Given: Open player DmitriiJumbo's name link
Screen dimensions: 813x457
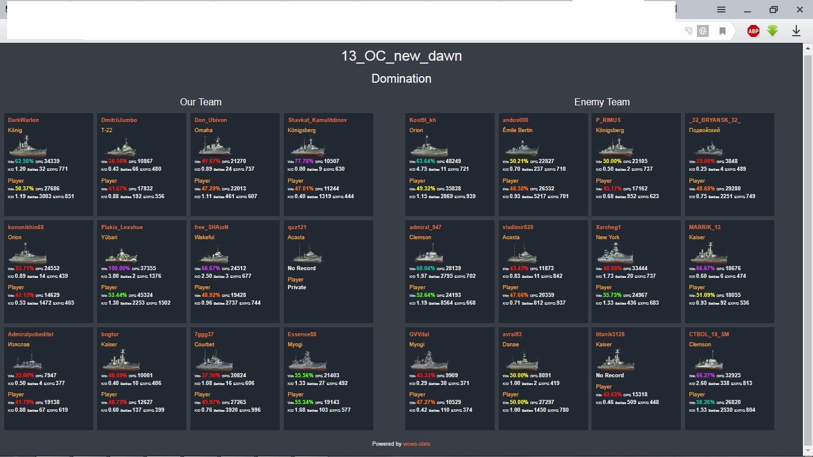Looking at the screenshot, I should [x=119, y=120].
